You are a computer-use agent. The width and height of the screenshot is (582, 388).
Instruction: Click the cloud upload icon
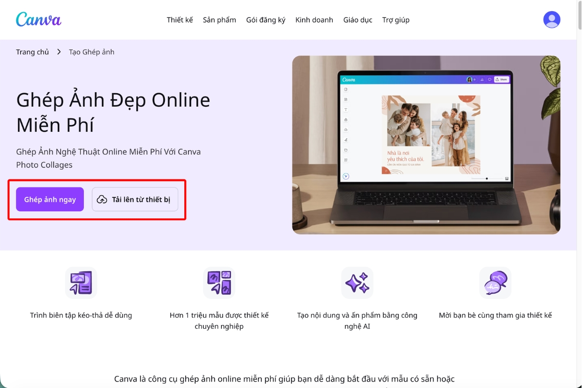pyautogui.click(x=102, y=199)
